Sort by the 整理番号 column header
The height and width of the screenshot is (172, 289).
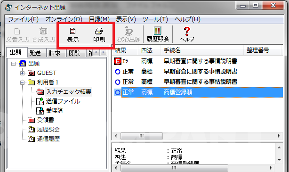(x=262, y=50)
